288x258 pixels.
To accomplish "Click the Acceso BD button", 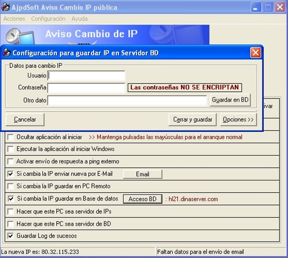I will (x=143, y=199).
